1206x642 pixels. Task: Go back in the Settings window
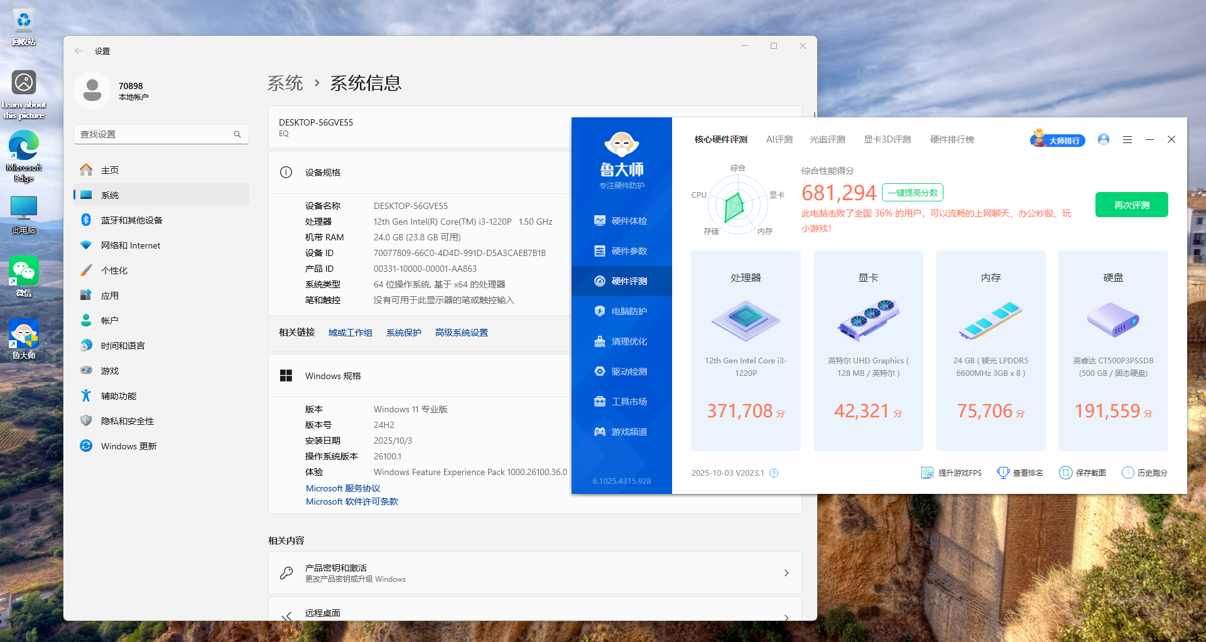(79, 51)
